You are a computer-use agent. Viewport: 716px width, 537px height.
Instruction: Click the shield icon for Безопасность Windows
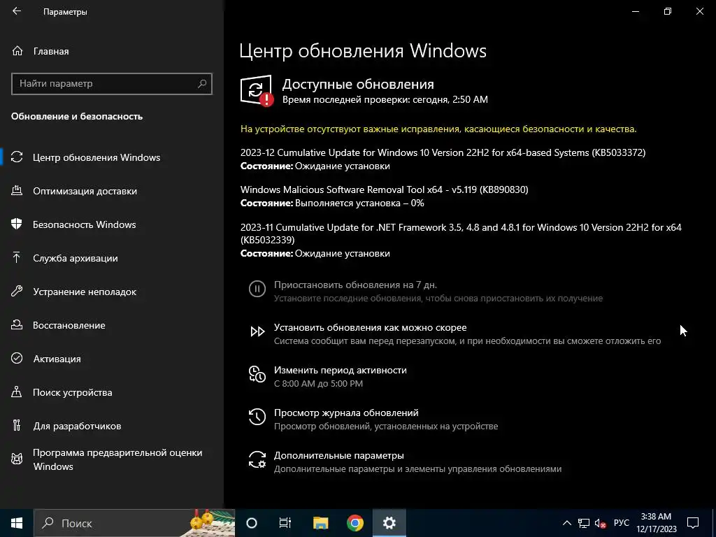pyautogui.click(x=17, y=224)
